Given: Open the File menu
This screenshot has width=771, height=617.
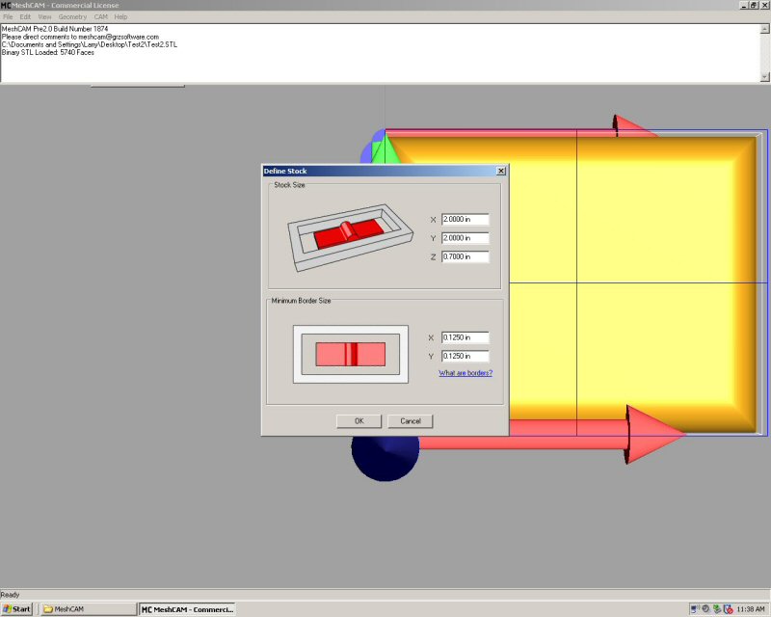Looking at the screenshot, I should [8, 16].
